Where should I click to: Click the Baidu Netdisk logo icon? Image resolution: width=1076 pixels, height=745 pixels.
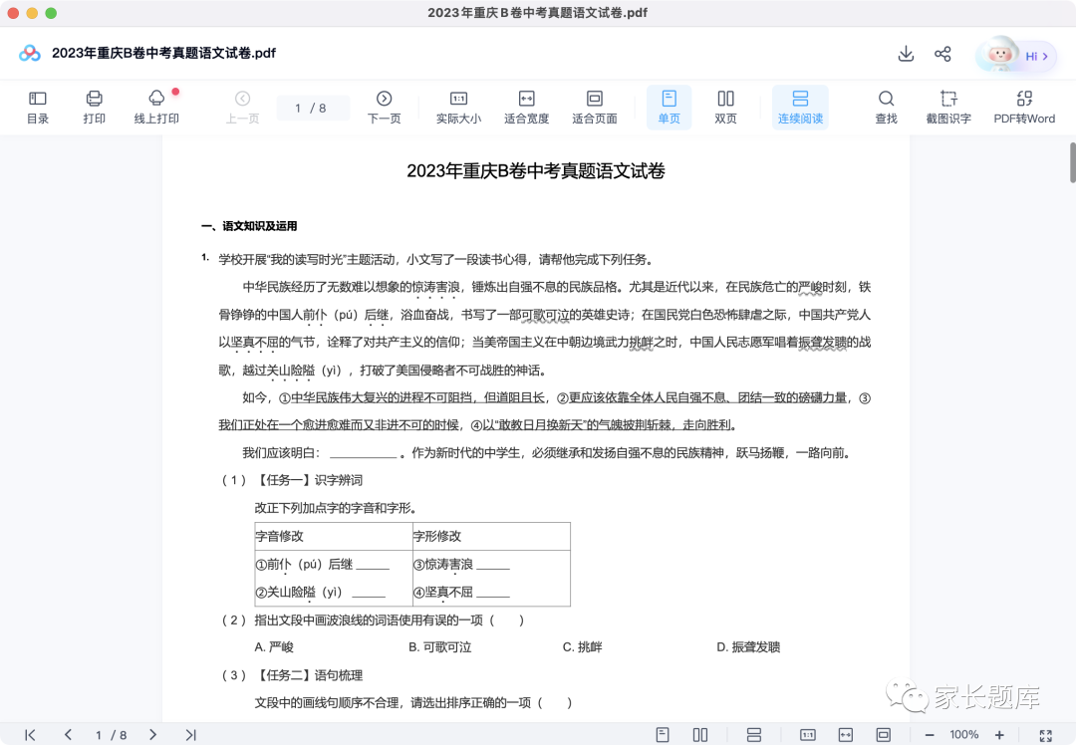[x=30, y=53]
